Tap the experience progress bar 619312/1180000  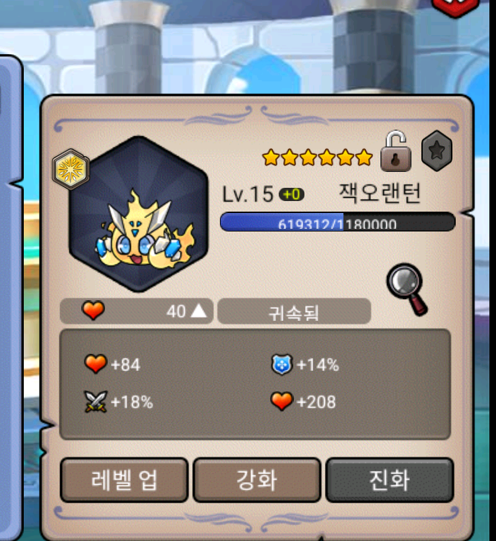click(x=337, y=222)
